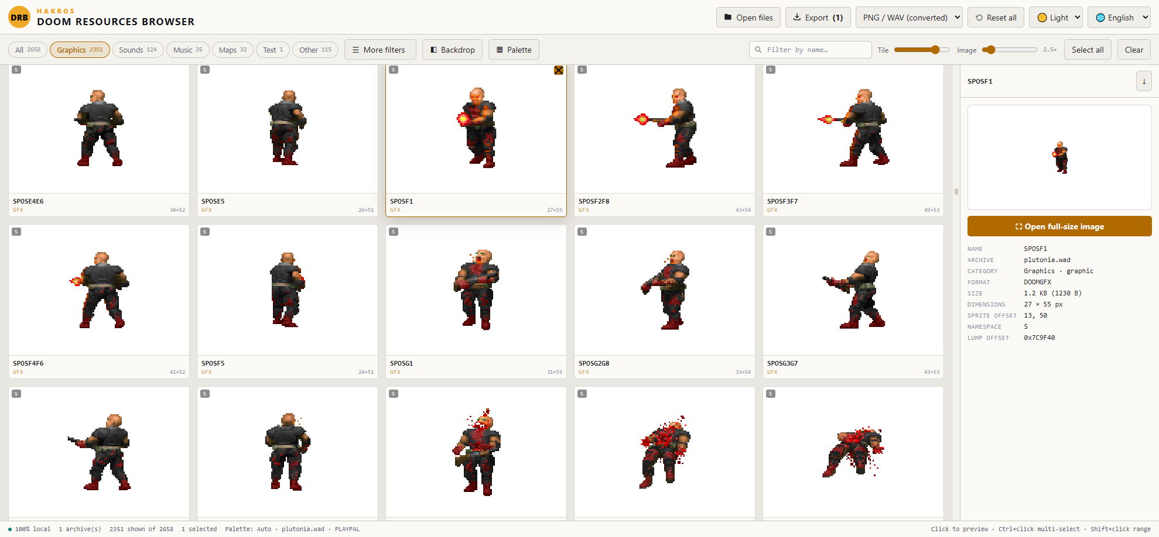This screenshot has height=537, width=1159.
Task: Click the S namespace badge on SPOSF1
Action: point(394,70)
